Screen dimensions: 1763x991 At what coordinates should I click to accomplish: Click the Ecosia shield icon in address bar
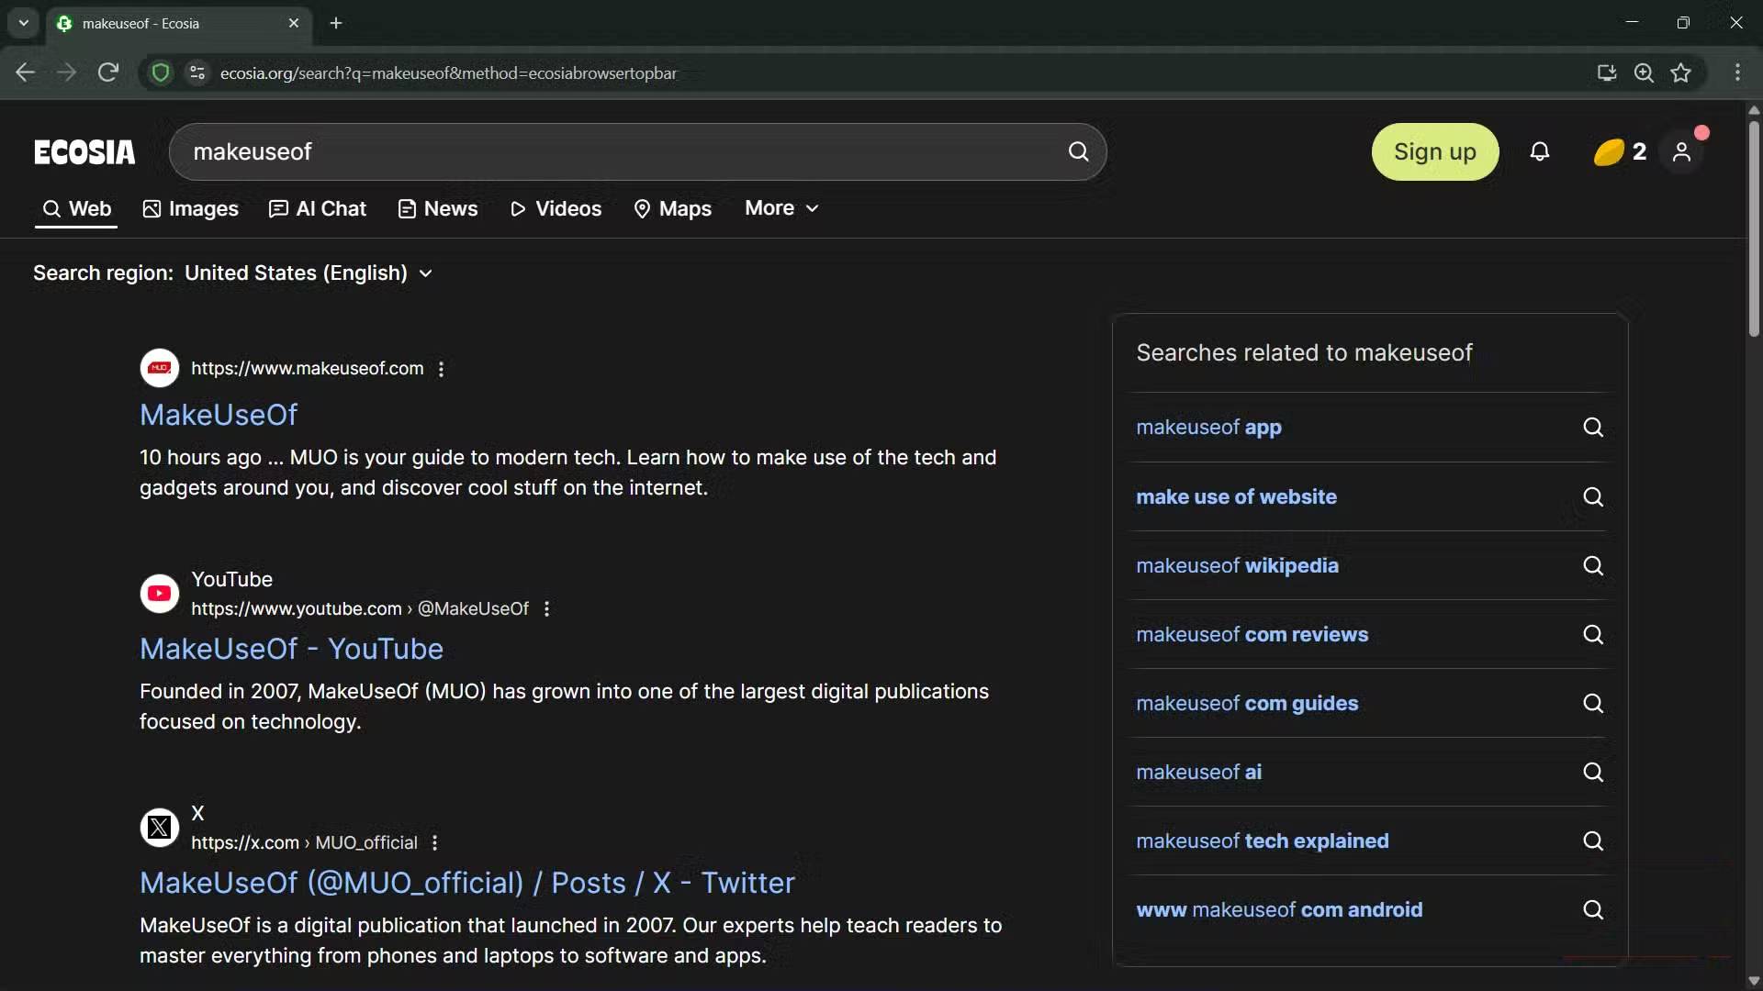coord(161,72)
